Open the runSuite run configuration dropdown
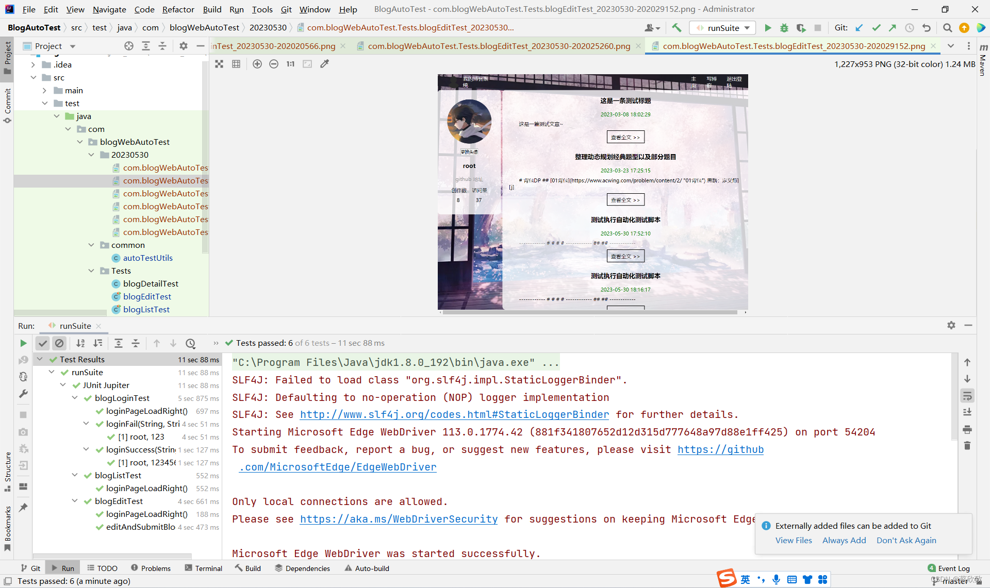The width and height of the screenshot is (990, 588). coord(723,28)
